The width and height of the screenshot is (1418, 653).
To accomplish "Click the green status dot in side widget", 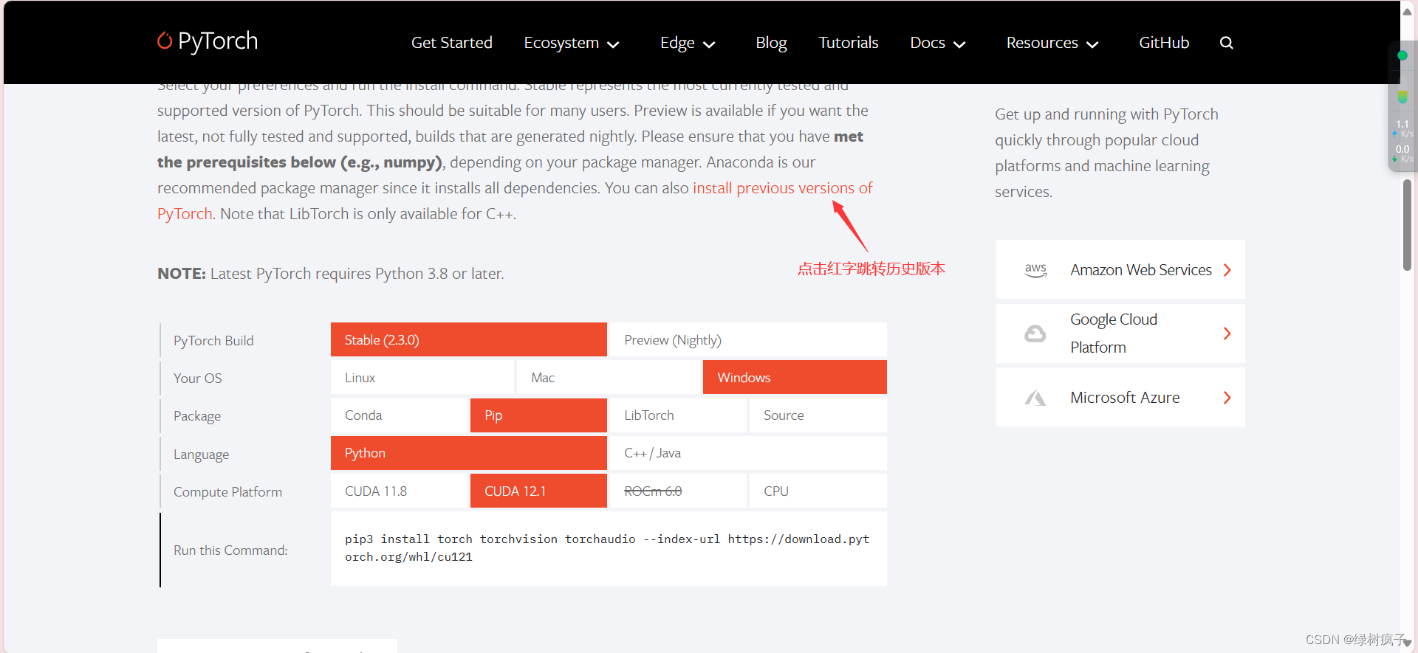I will click(1402, 55).
